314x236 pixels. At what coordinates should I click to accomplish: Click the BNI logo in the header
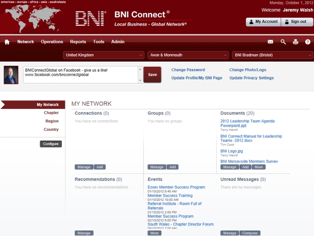(91, 18)
